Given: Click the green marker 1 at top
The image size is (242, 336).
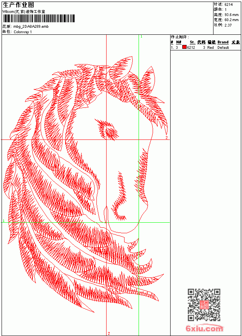Looking at the screenshot, I should 141,37.
